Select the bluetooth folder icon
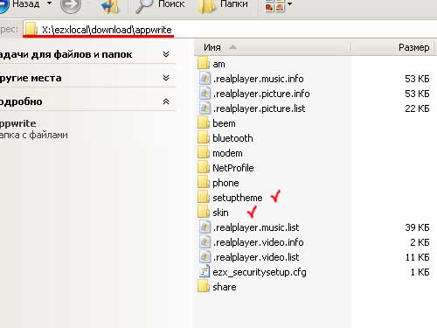 tap(204, 138)
